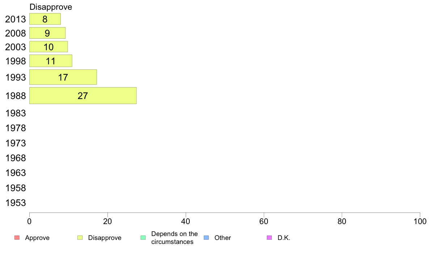Click the 1998 bar showing 11
The width and height of the screenshot is (430, 266).
(x=51, y=61)
